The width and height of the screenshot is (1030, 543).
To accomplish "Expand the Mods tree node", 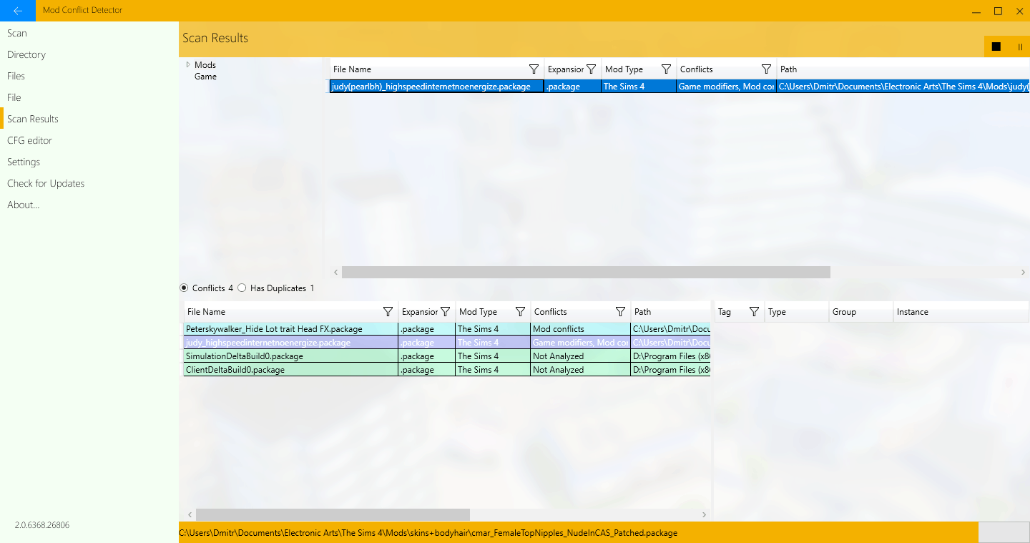I will coord(188,64).
